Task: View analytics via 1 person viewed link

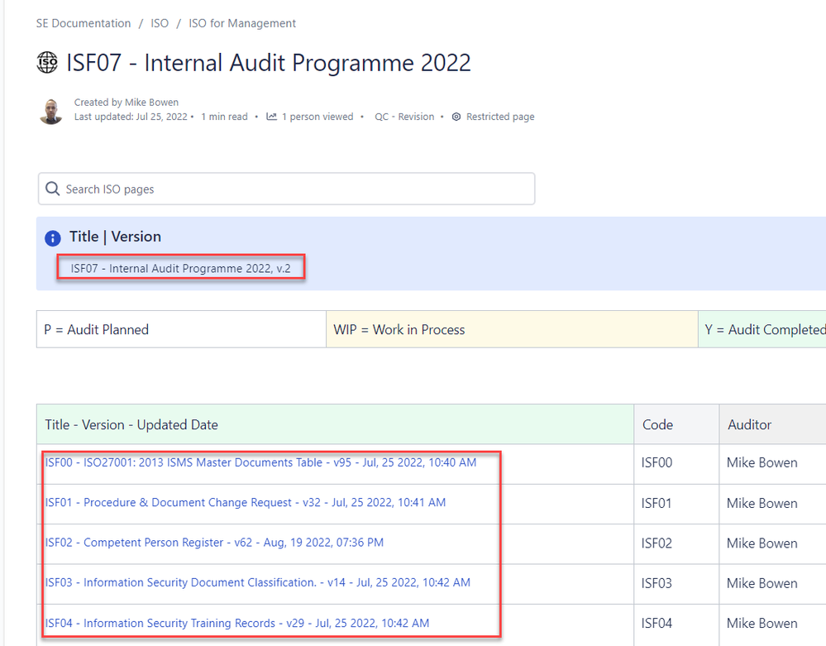Action: point(318,117)
